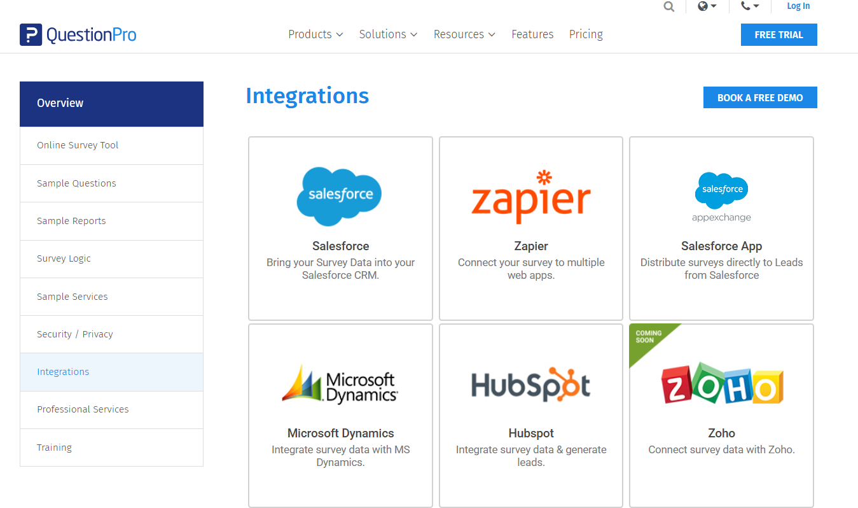
Task: Click the HubSpot logo
Action: tap(531, 384)
